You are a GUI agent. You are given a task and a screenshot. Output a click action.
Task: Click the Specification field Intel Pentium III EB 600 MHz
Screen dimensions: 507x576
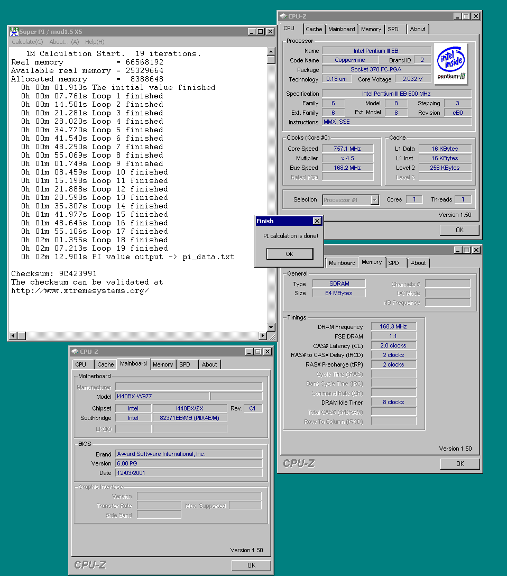[x=397, y=94]
